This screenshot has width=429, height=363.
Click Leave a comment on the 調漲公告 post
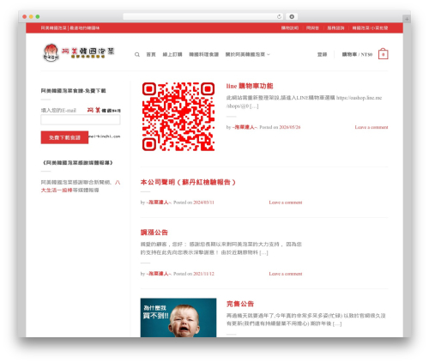[x=286, y=274]
